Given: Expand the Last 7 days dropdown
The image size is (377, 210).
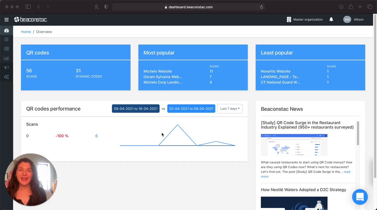Looking at the screenshot, I should (x=230, y=108).
